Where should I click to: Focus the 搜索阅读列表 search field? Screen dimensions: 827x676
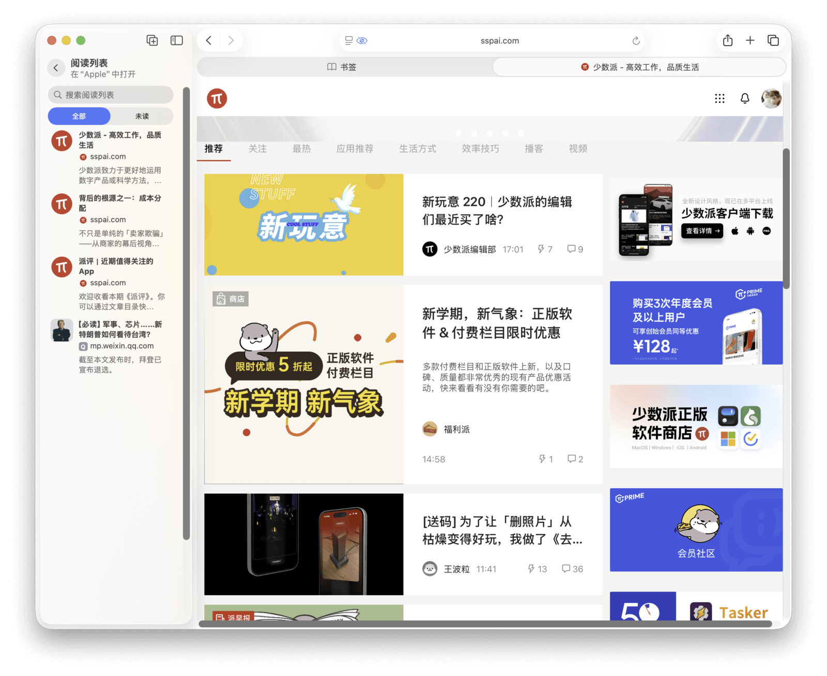pos(111,95)
